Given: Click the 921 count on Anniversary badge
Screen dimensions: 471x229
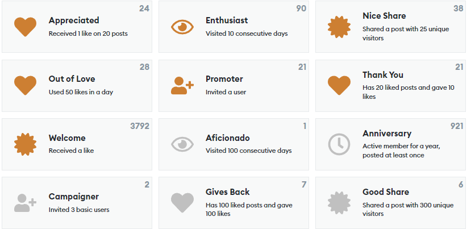Looking at the screenshot, I should [x=457, y=126].
